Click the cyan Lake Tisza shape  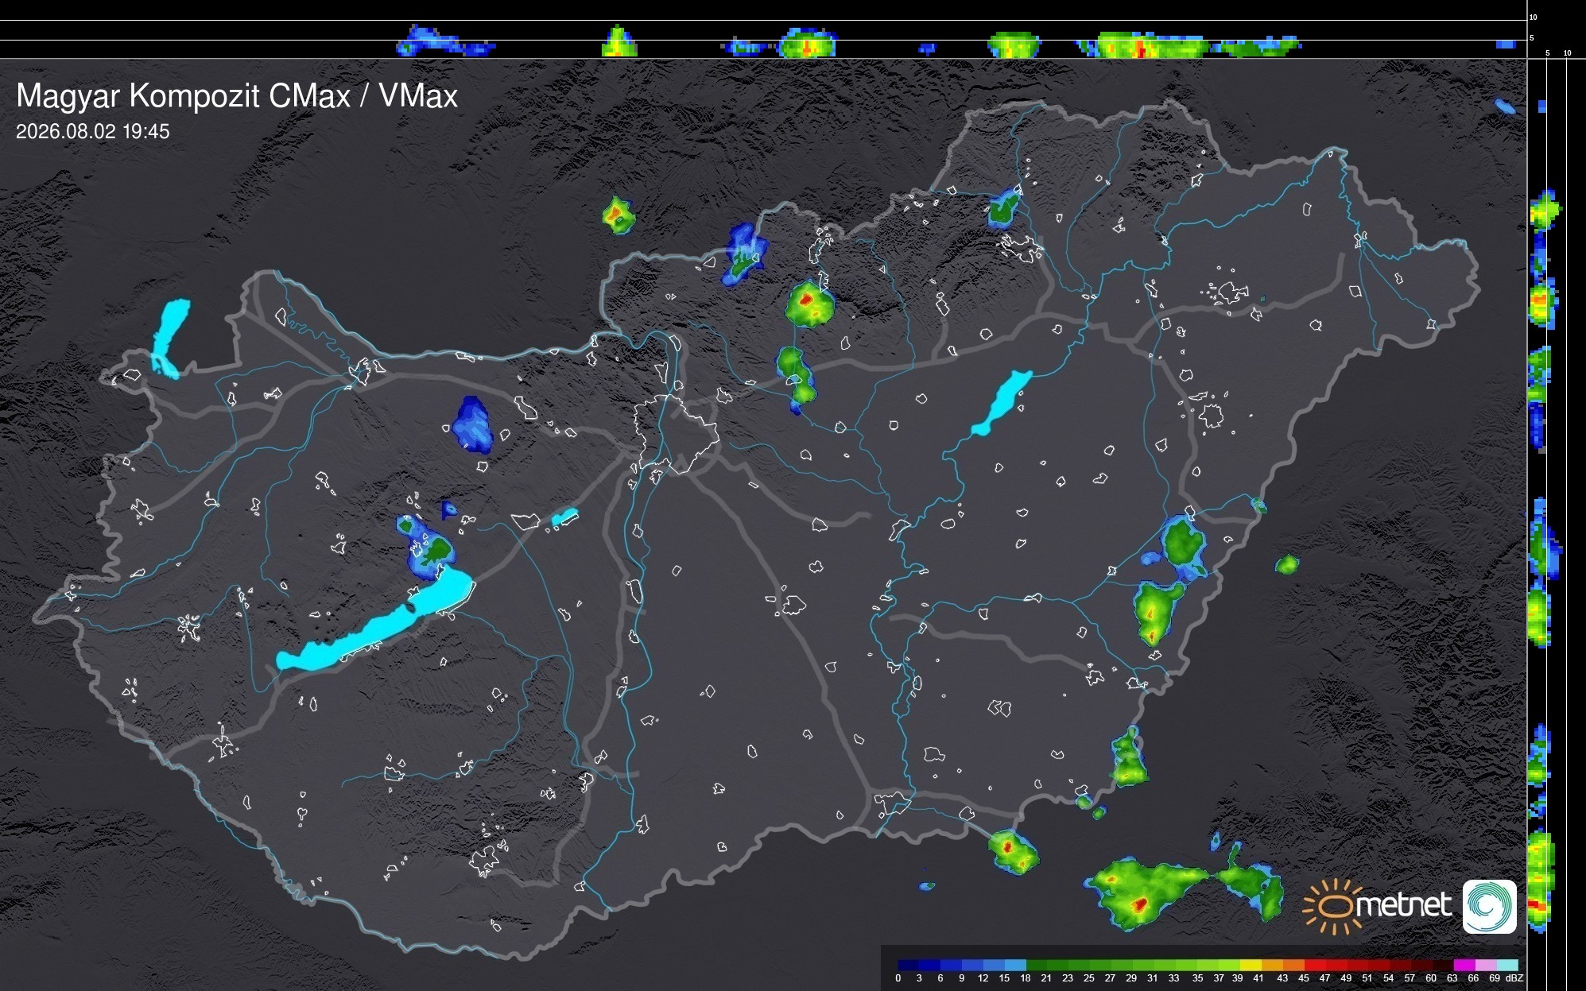(1001, 403)
